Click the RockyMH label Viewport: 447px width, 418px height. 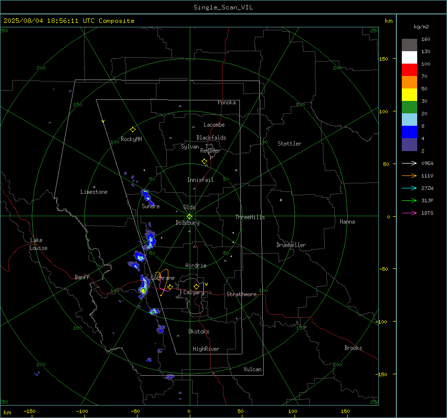131,139
